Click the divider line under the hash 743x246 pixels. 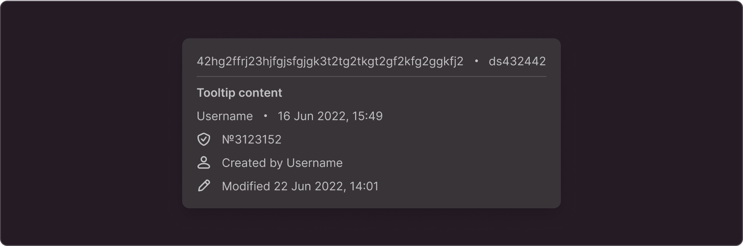[371, 77]
